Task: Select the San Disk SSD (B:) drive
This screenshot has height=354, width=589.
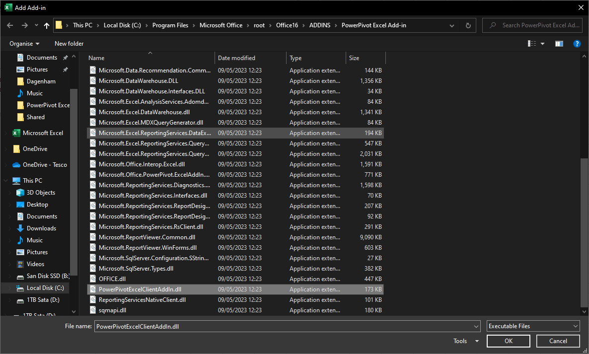Action: tap(48, 276)
